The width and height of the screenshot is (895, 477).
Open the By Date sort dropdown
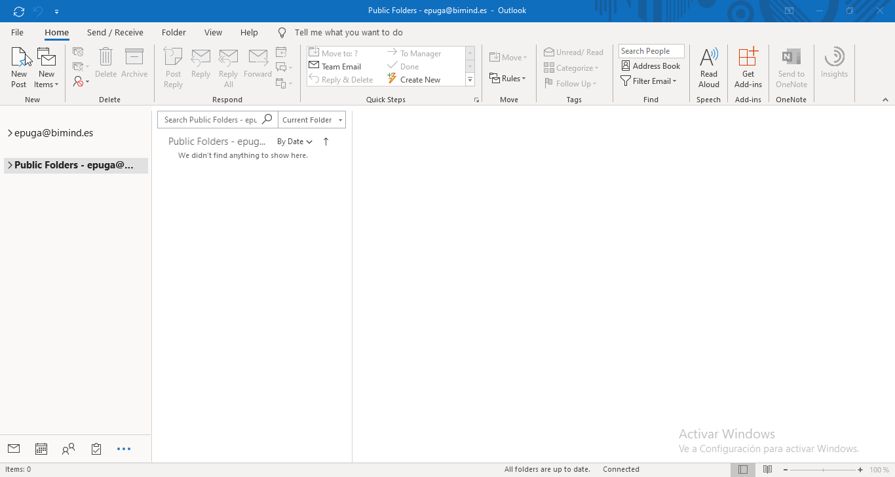point(295,142)
